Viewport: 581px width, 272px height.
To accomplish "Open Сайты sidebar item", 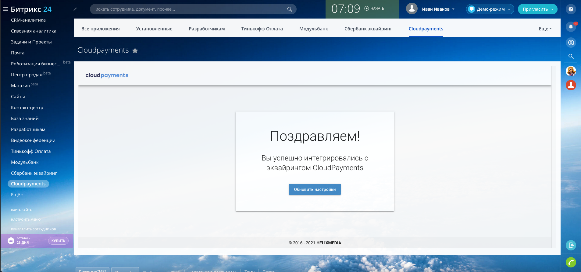I will (x=18, y=97).
